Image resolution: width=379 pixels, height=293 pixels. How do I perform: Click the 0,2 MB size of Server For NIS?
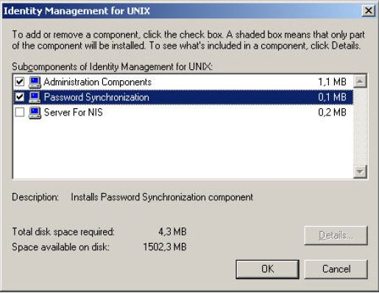point(332,113)
